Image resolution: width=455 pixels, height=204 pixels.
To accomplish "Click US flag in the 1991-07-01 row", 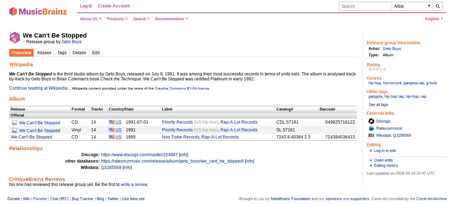I will [112, 122].
